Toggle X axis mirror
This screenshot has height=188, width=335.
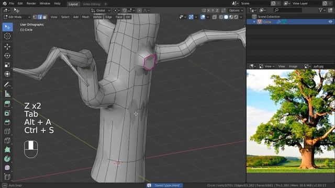(x=208, y=10)
